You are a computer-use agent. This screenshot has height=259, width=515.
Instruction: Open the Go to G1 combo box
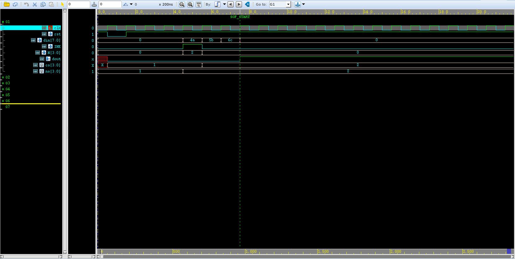280,4
